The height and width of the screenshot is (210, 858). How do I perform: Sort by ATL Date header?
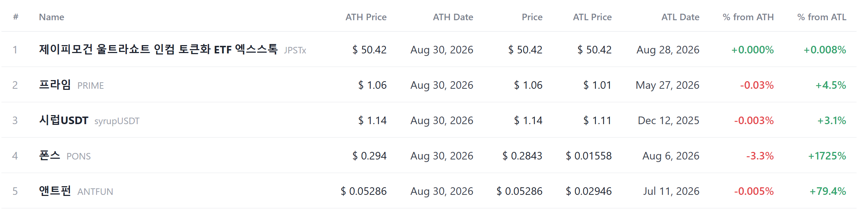(680, 17)
